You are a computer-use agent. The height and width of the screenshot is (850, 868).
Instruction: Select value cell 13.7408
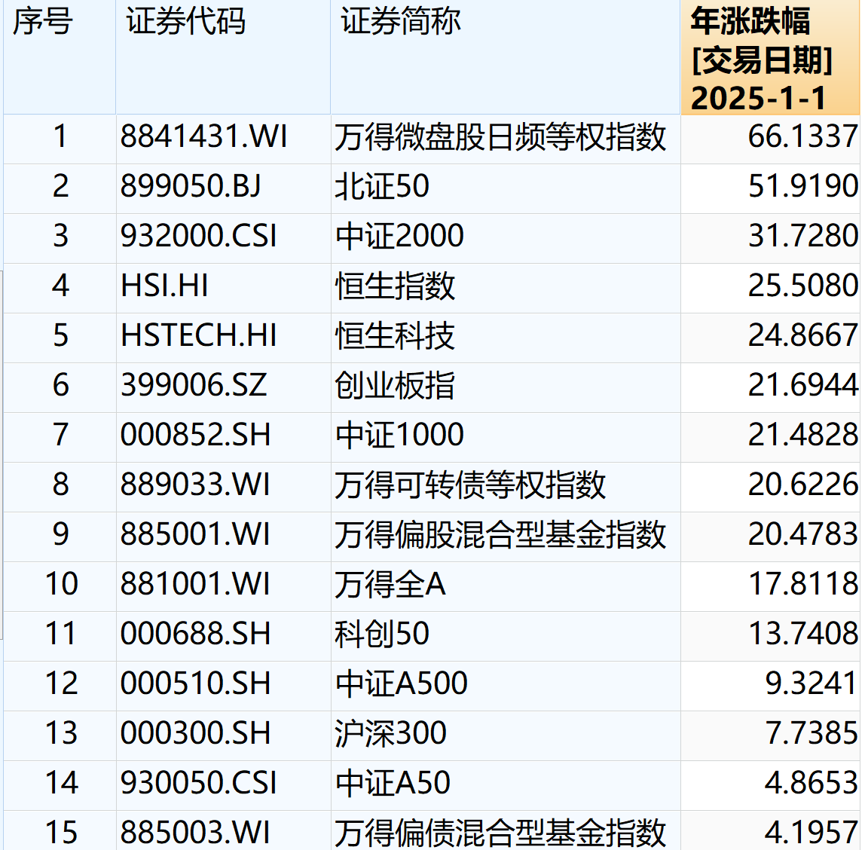[770, 636]
